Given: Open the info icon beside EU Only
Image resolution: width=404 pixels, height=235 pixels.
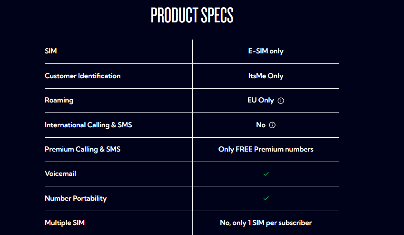Looking at the screenshot, I should pos(281,101).
